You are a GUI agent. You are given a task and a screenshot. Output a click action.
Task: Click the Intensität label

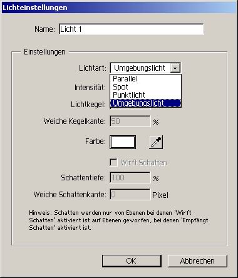(x=90, y=88)
